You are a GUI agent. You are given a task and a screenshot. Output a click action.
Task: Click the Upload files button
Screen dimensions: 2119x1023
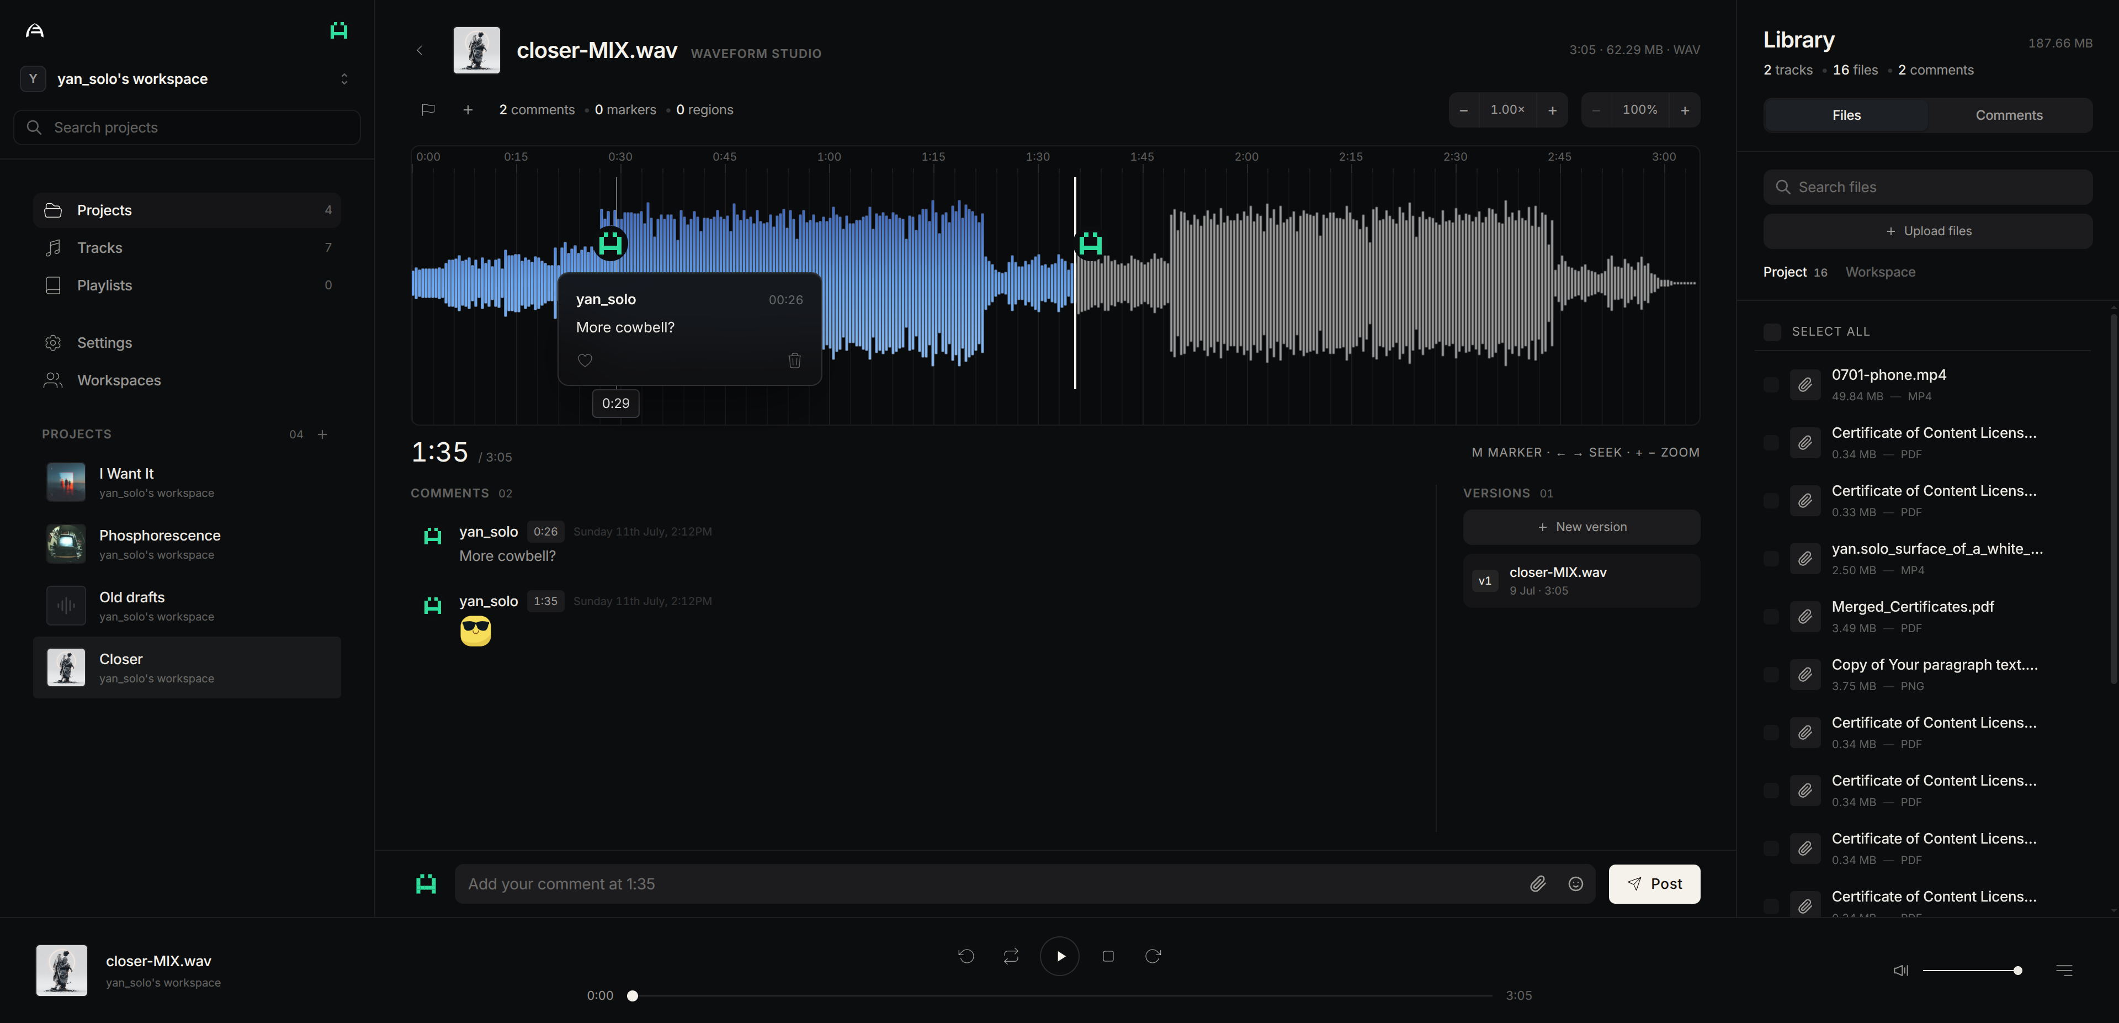click(1927, 231)
